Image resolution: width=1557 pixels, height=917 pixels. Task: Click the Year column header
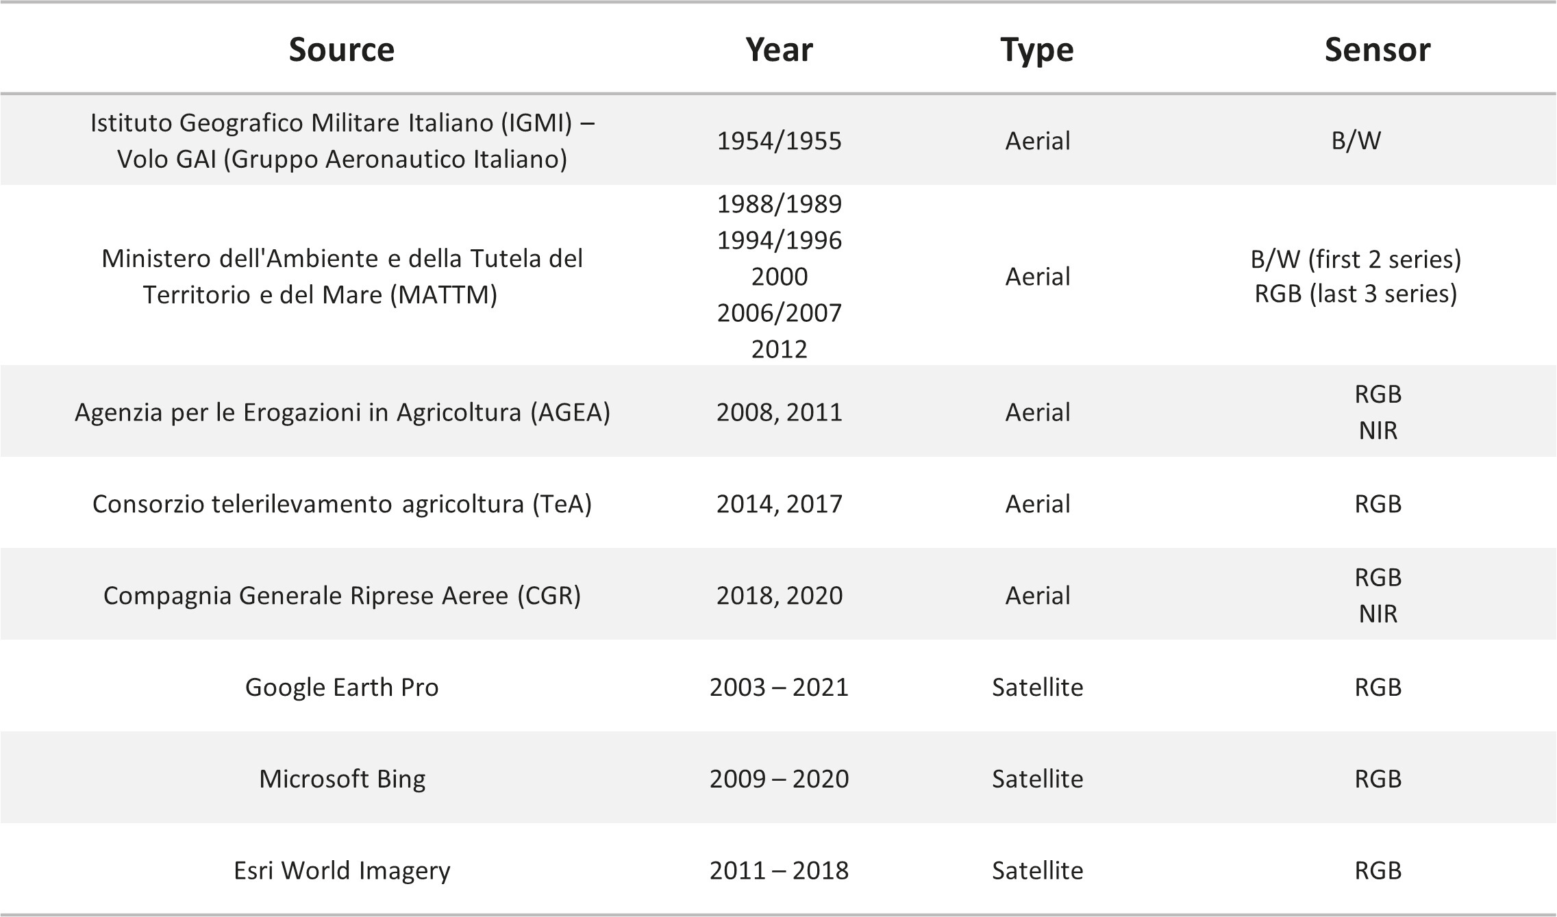779,49
